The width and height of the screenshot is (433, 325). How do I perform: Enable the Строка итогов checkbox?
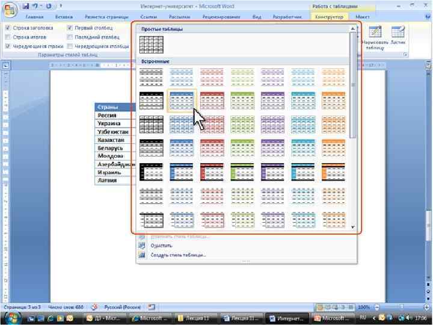8,37
